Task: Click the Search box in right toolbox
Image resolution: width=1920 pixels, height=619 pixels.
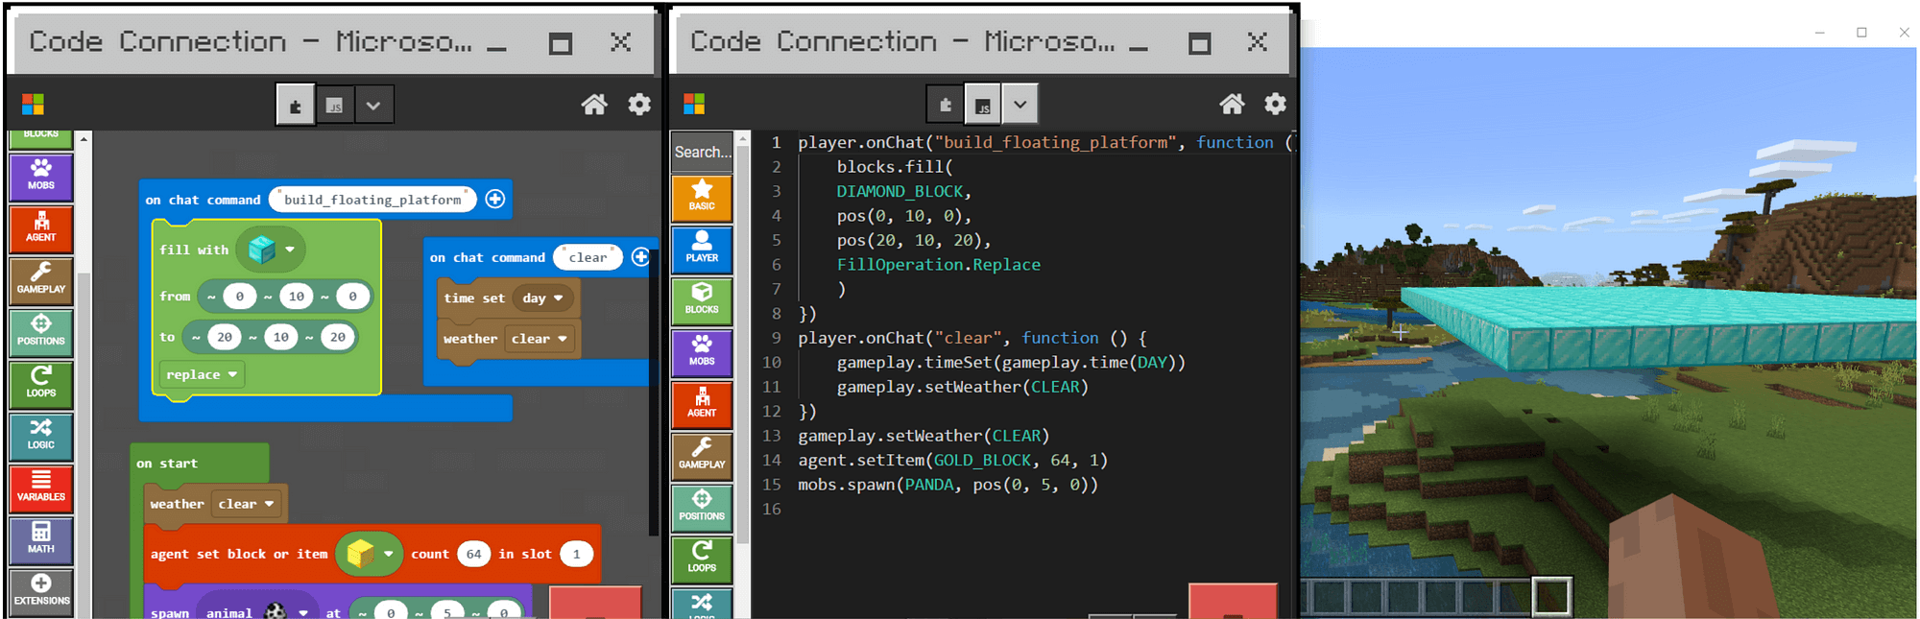Action: click(x=703, y=152)
